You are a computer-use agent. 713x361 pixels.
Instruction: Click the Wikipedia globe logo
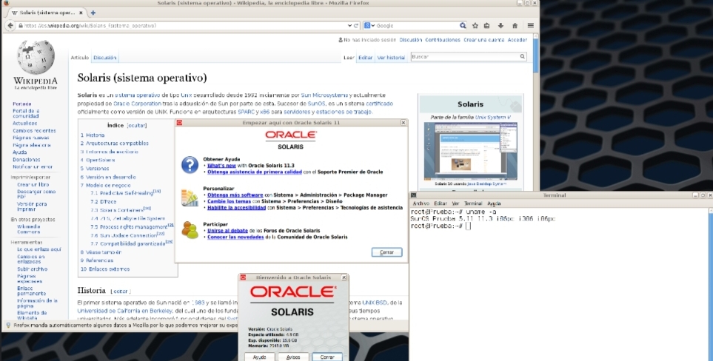click(x=36, y=57)
